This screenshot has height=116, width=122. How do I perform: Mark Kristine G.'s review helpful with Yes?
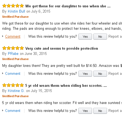85,111
